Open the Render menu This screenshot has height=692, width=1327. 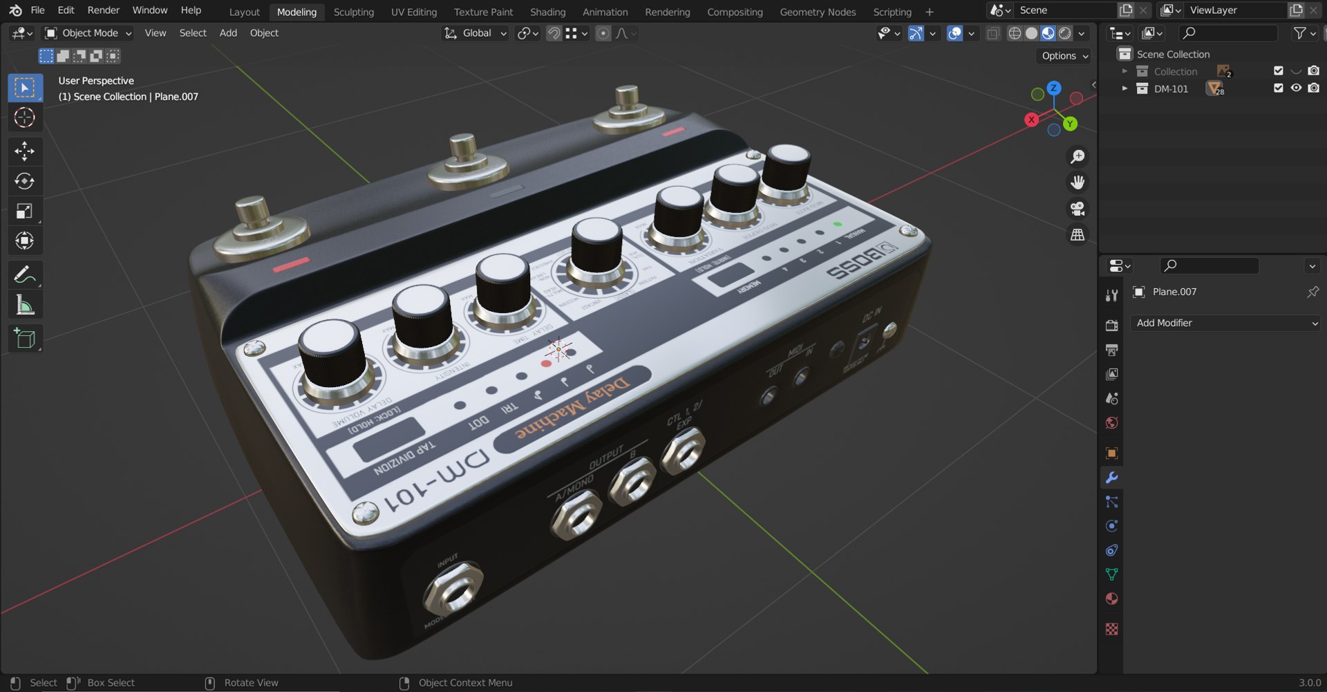103,10
